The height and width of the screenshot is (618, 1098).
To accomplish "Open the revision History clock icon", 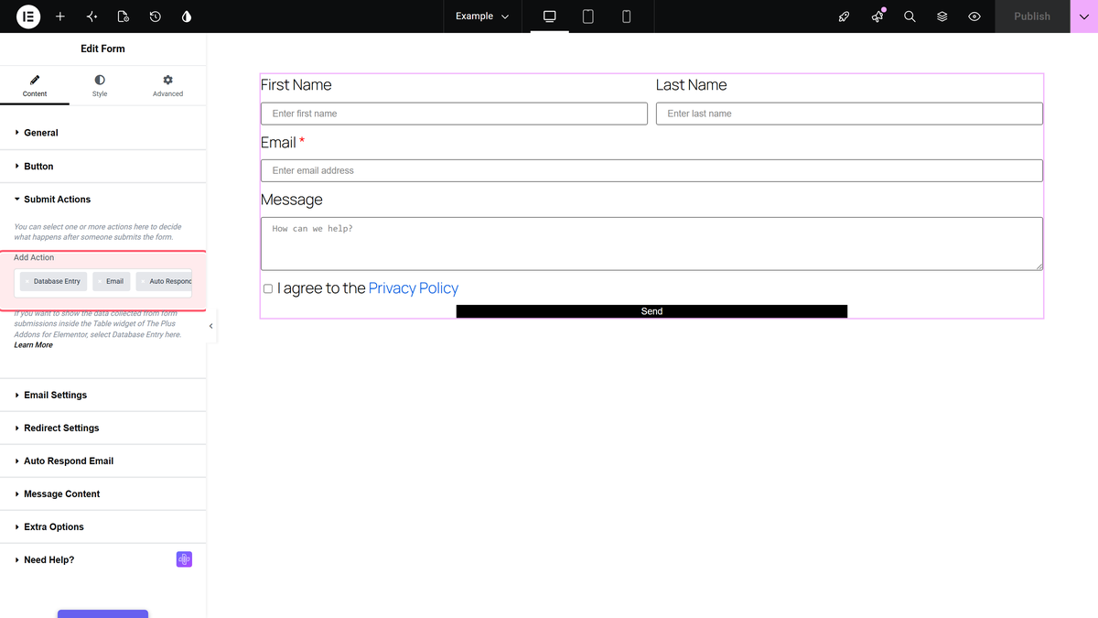I will coord(156,16).
